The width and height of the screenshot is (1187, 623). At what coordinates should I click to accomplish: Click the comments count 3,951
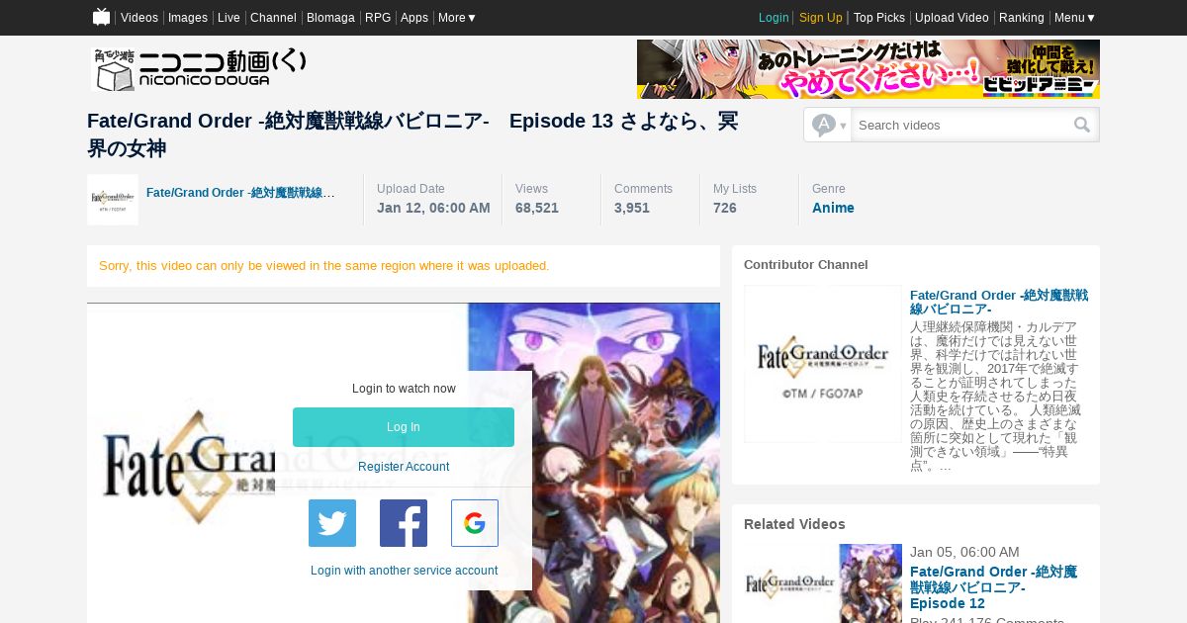coord(632,208)
